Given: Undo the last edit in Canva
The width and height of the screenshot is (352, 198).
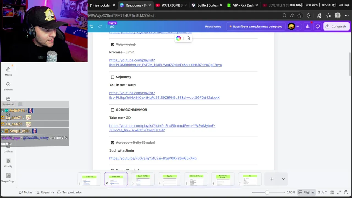Looking at the screenshot, I should coord(92,26).
